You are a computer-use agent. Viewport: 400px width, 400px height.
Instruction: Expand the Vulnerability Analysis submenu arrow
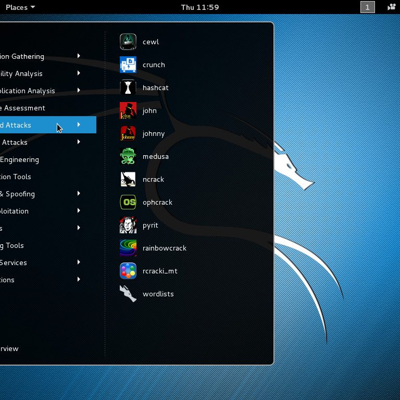[x=79, y=73]
